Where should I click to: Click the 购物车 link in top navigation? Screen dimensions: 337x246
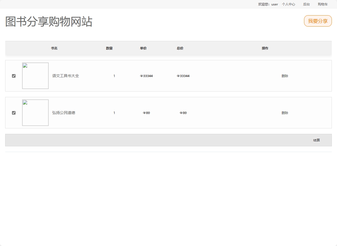(x=322, y=4)
